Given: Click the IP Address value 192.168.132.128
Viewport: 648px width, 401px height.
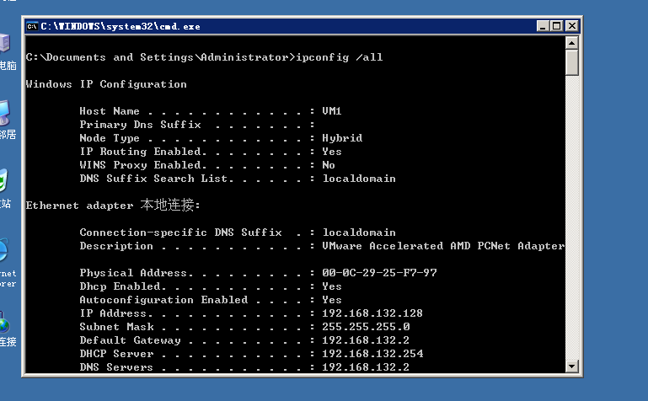Looking at the screenshot, I should [x=372, y=313].
